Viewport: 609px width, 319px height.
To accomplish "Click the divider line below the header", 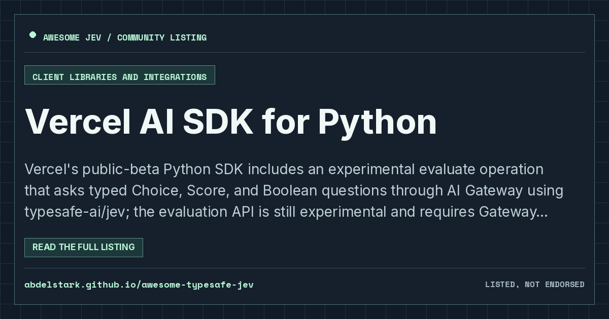I will 304,52.
